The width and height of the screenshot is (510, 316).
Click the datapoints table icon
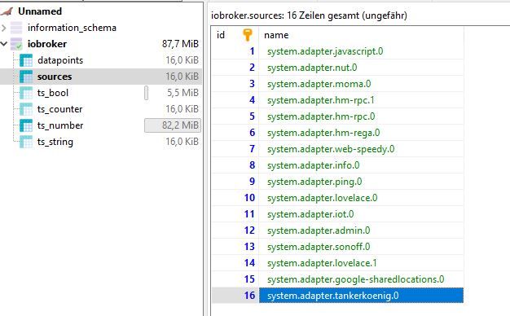[x=26, y=60]
